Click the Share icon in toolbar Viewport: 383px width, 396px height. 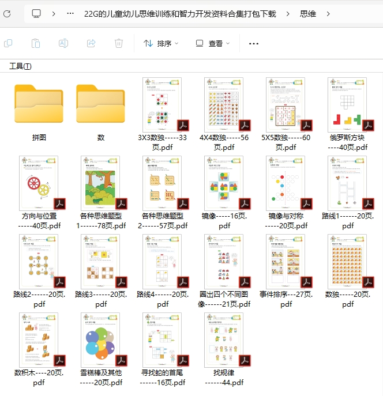(91, 43)
